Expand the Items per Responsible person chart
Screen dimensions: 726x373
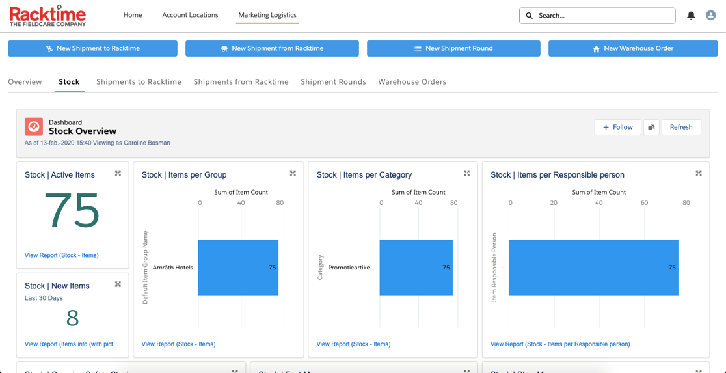(x=699, y=173)
